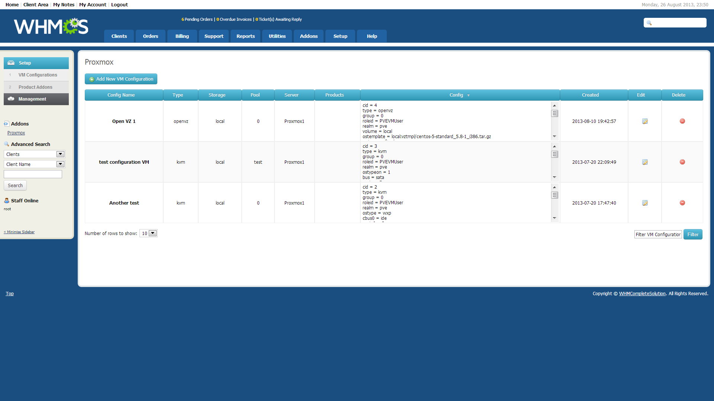Click the edit icon for Another test
This screenshot has height=401, width=714.
click(645, 203)
